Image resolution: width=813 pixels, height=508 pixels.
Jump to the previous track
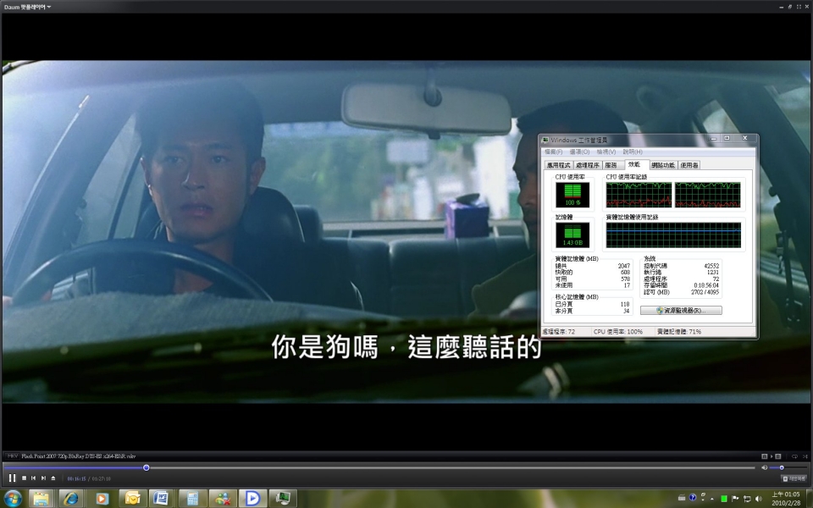click(34, 478)
